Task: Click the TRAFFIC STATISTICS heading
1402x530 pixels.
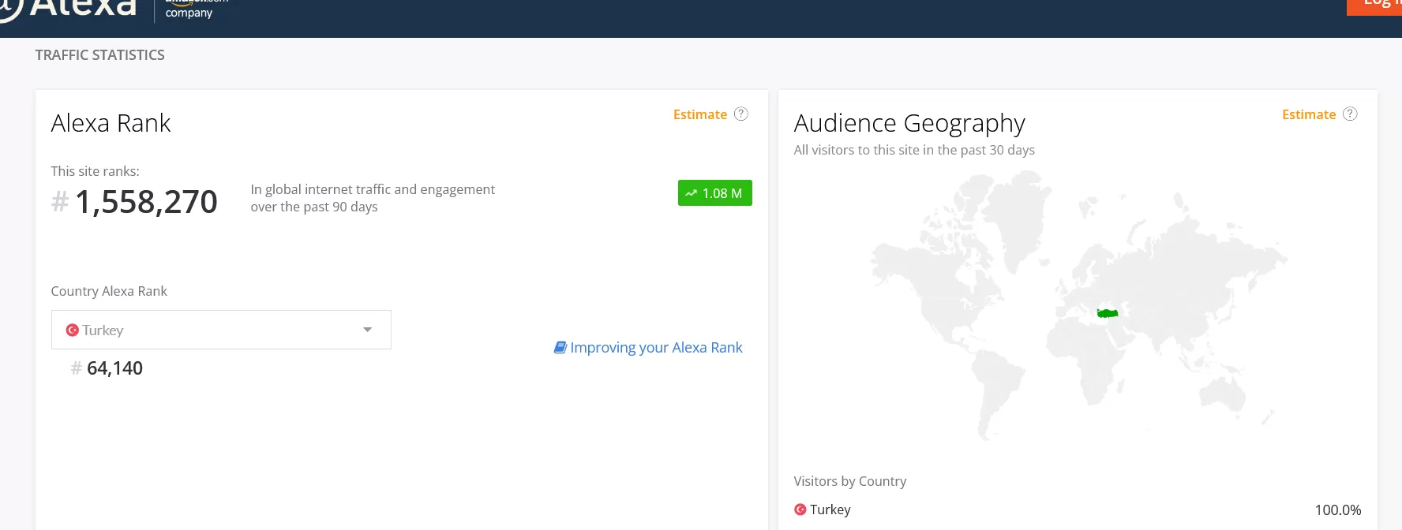Action: (x=100, y=55)
